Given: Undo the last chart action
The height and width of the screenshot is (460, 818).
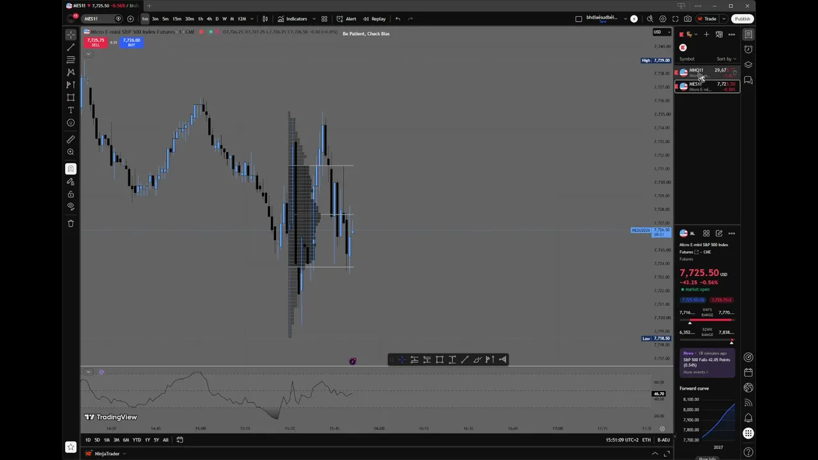Looking at the screenshot, I should click(397, 19).
